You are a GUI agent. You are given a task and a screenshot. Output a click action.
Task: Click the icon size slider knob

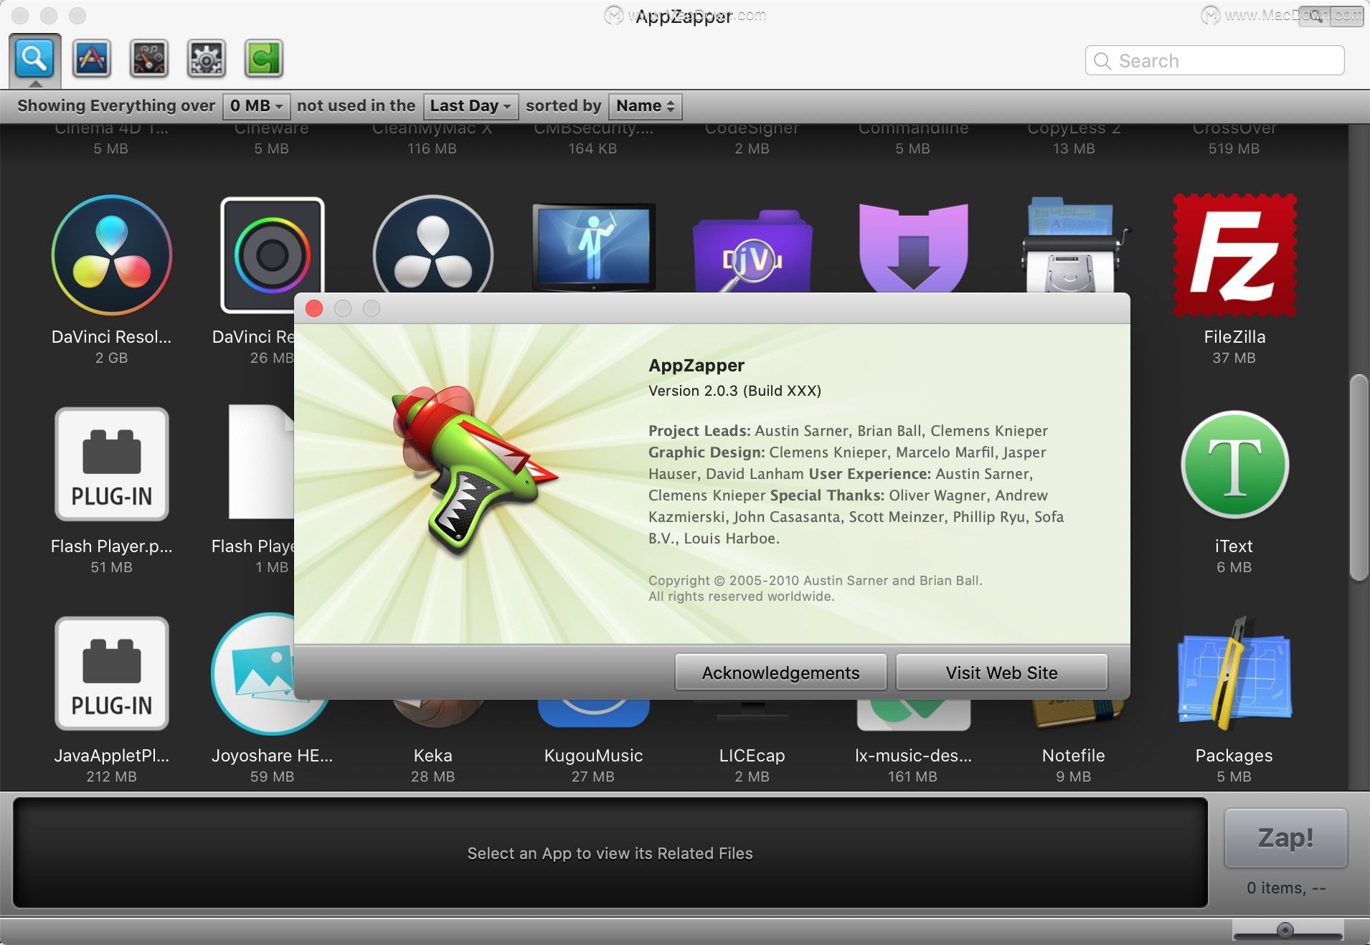pyautogui.click(x=1285, y=930)
